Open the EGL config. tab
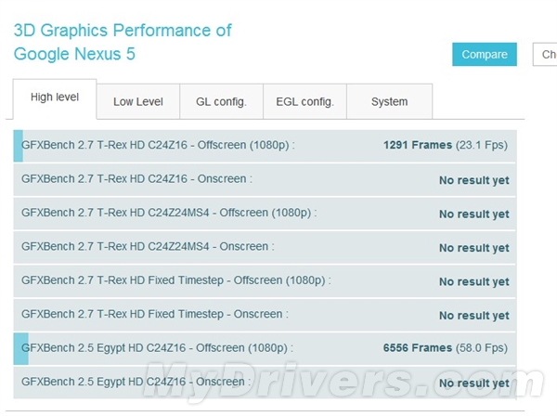The width and height of the screenshot is (557, 416). click(304, 101)
